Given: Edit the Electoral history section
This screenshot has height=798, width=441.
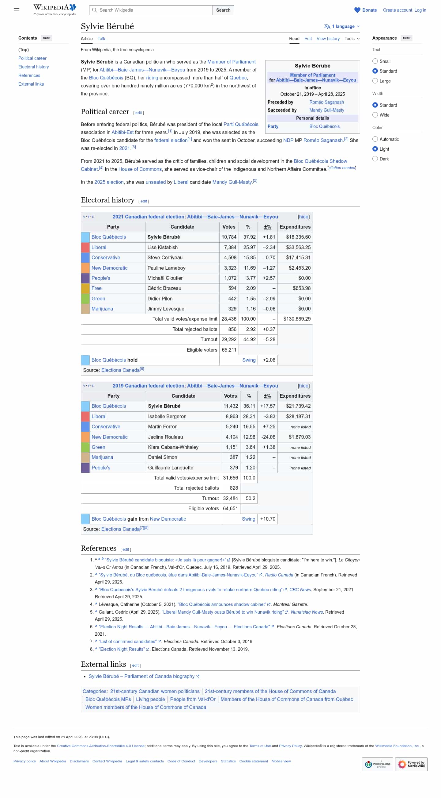Looking at the screenshot, I should pos(144,201).
